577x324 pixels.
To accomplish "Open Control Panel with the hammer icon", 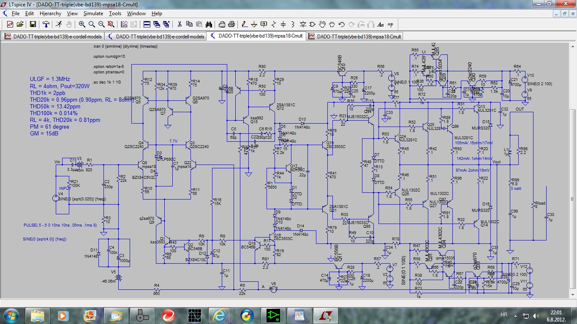I will pos(46,24).
